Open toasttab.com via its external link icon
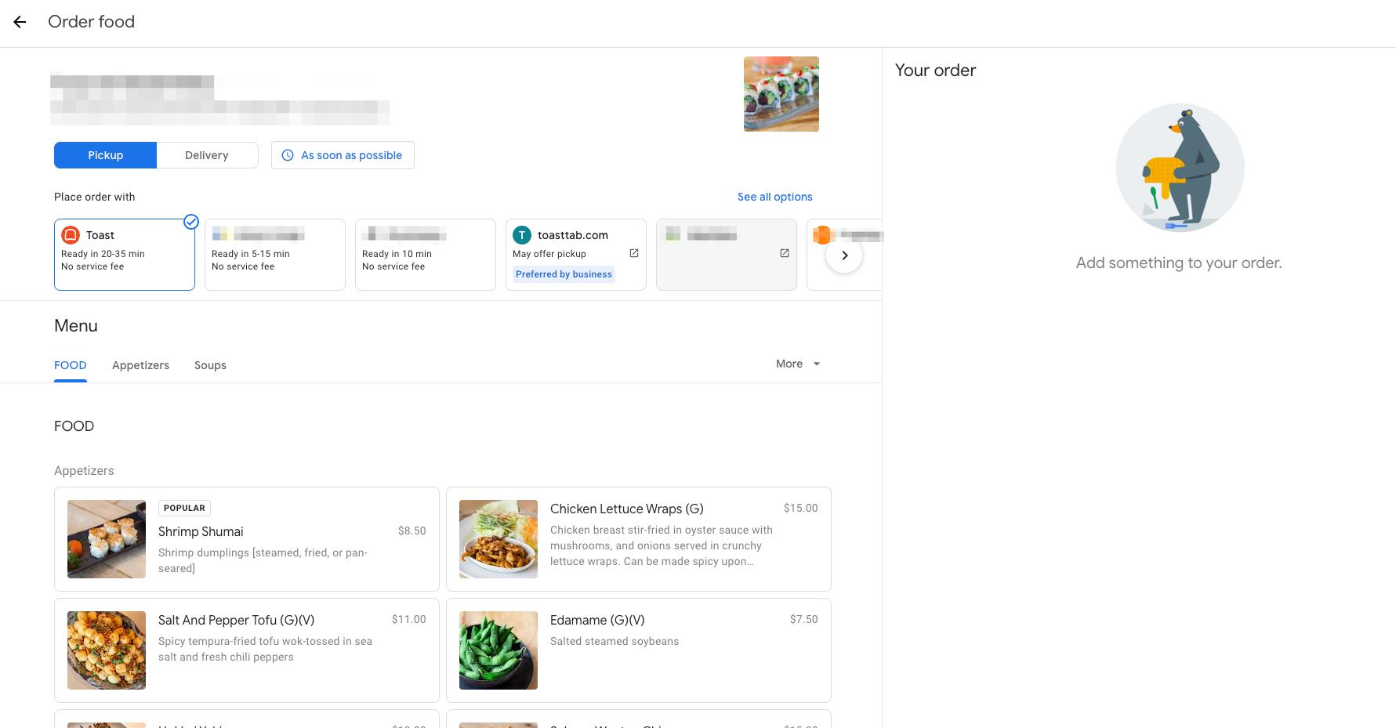The image size is (1396, 728). (x=633, y=253)
